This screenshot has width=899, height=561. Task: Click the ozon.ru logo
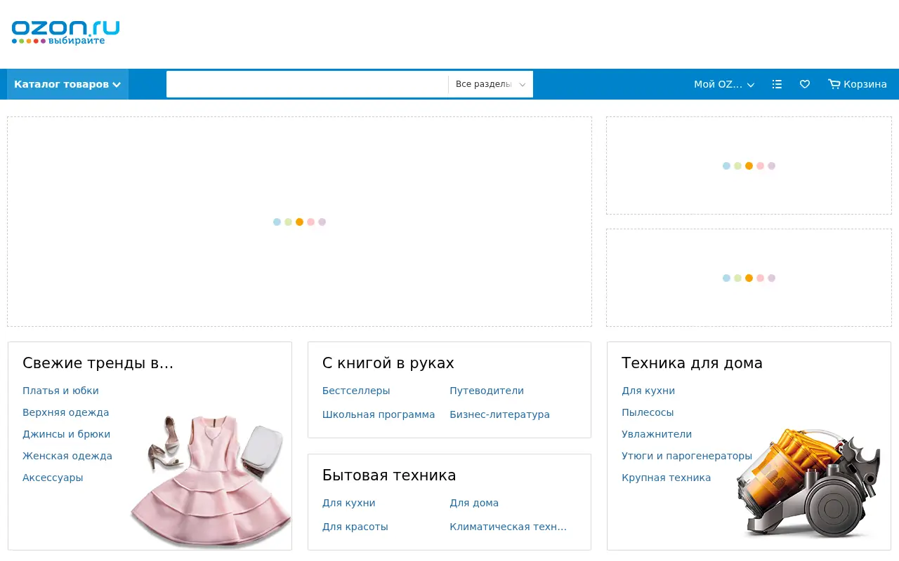pos(65,32)
